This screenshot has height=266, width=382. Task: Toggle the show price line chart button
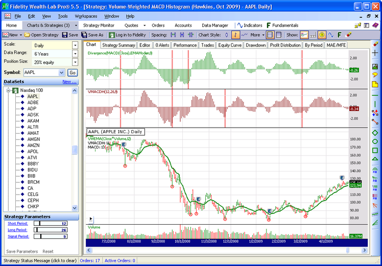tap(304, 35)
